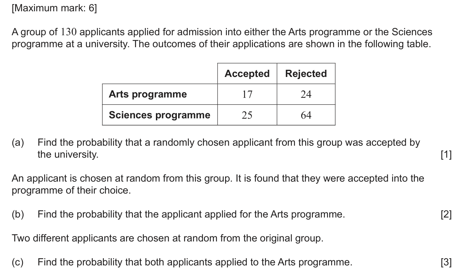Image resolution: width=465 pixels, height=276 pixels.
Task: Click the text "the university." under part (a)
Action: [x=68, y=155]
